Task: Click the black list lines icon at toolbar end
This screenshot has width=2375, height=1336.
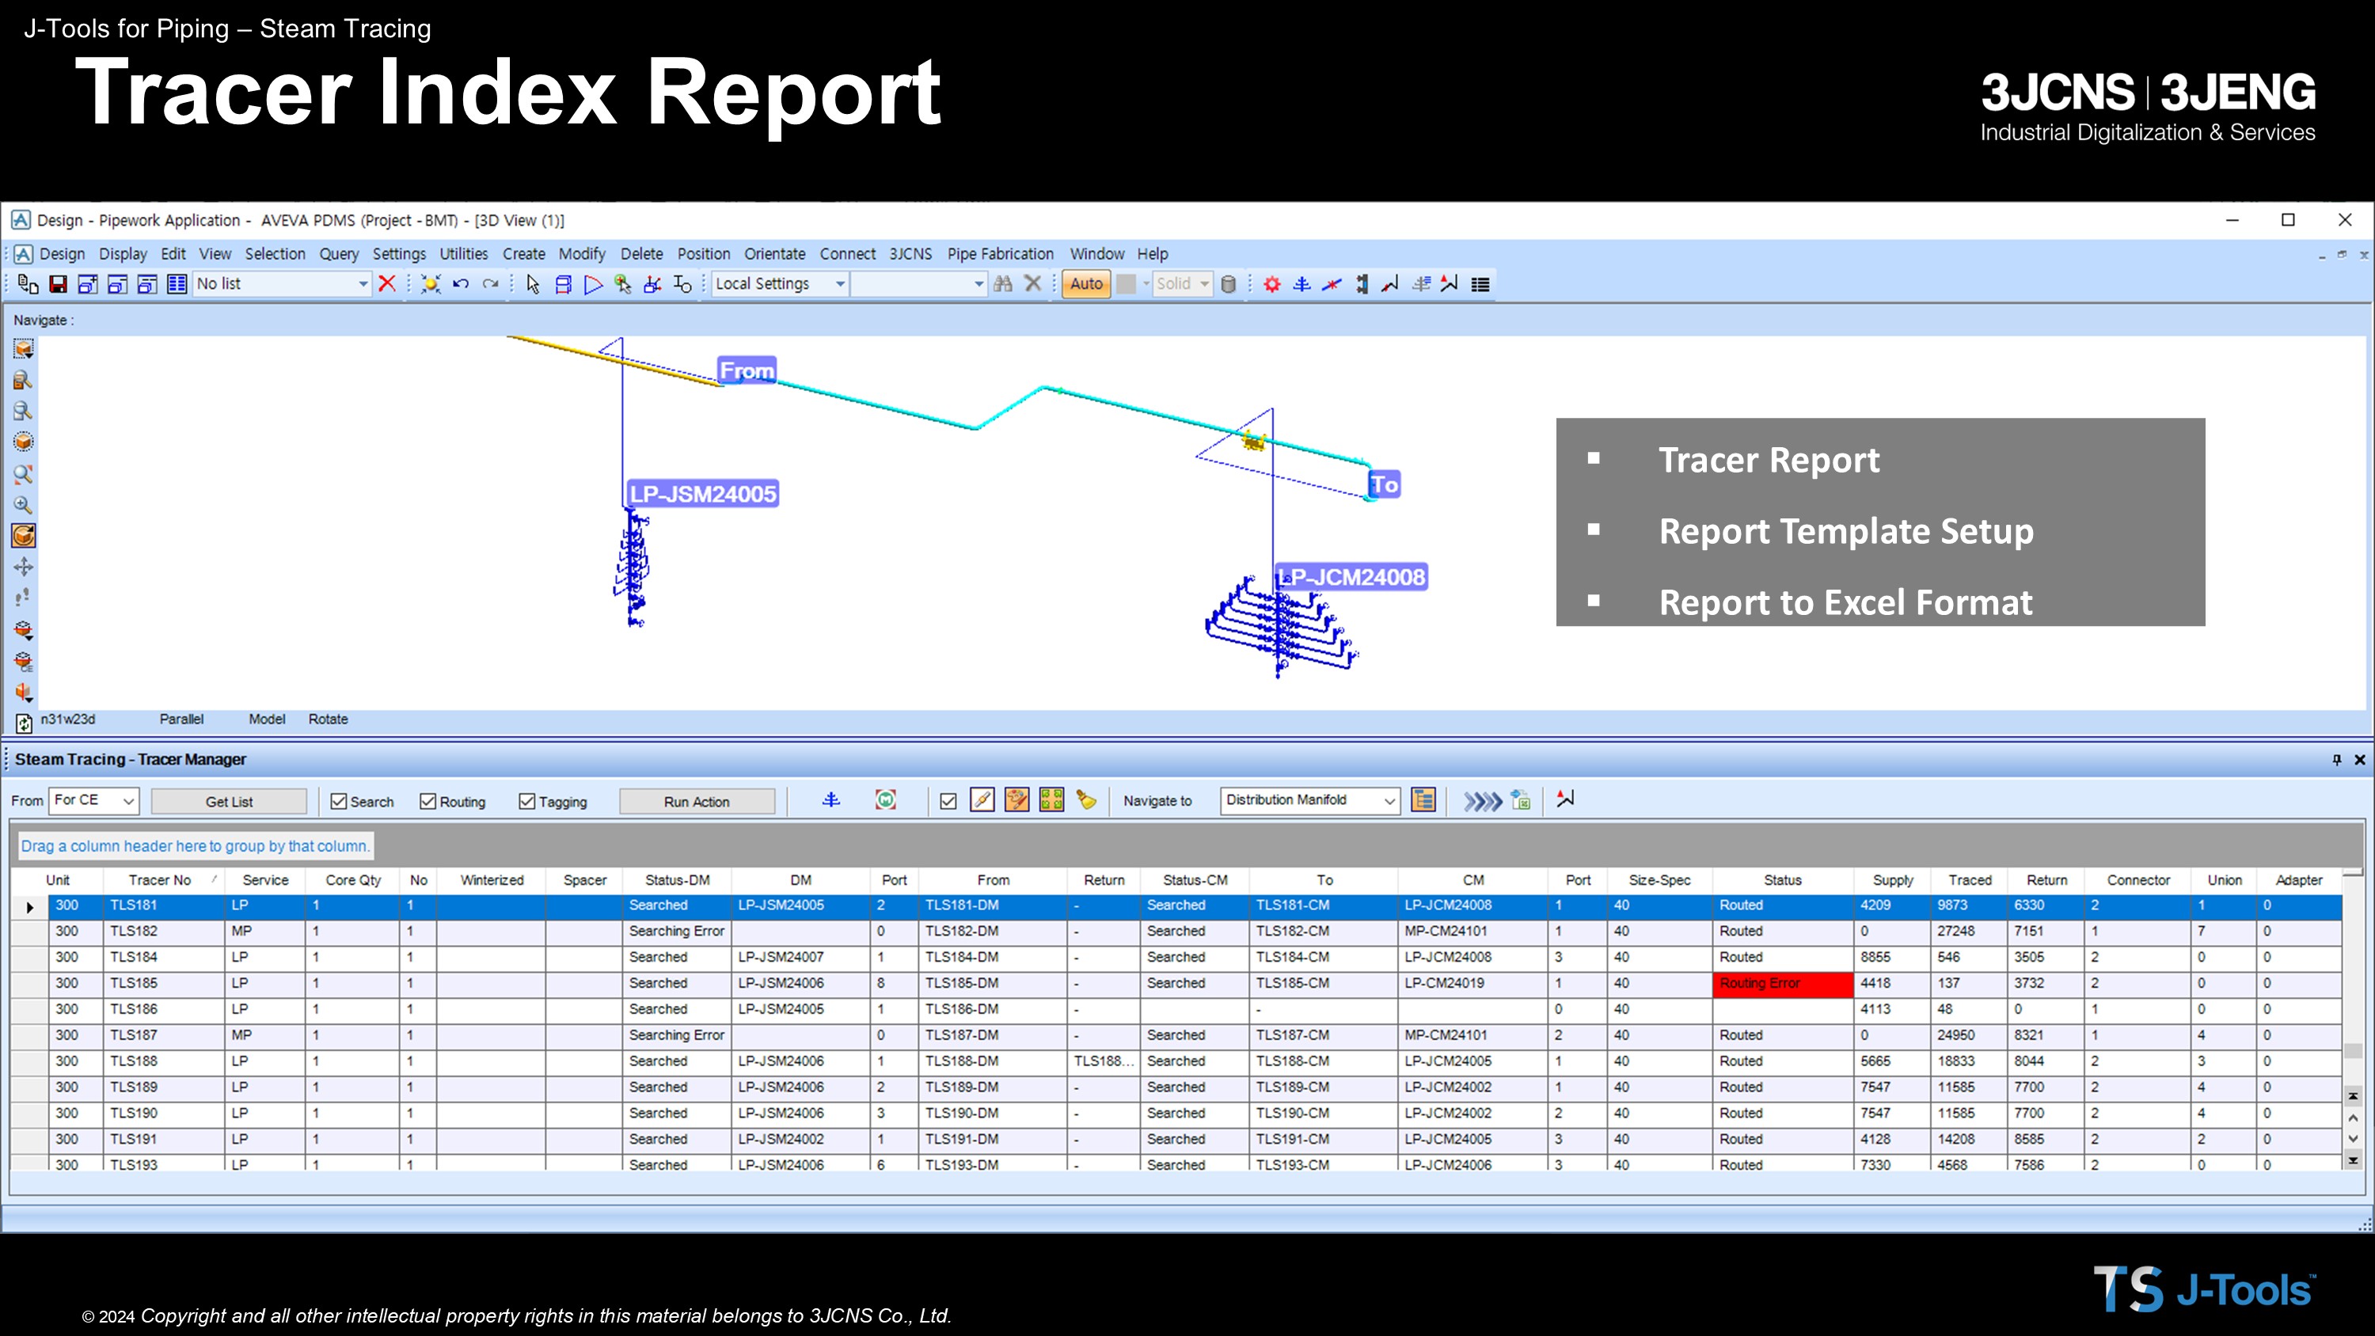Action: 1480,284
